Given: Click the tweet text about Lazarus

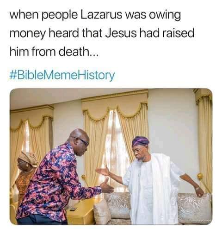Looking at the screenshot, I should [102, 33].
